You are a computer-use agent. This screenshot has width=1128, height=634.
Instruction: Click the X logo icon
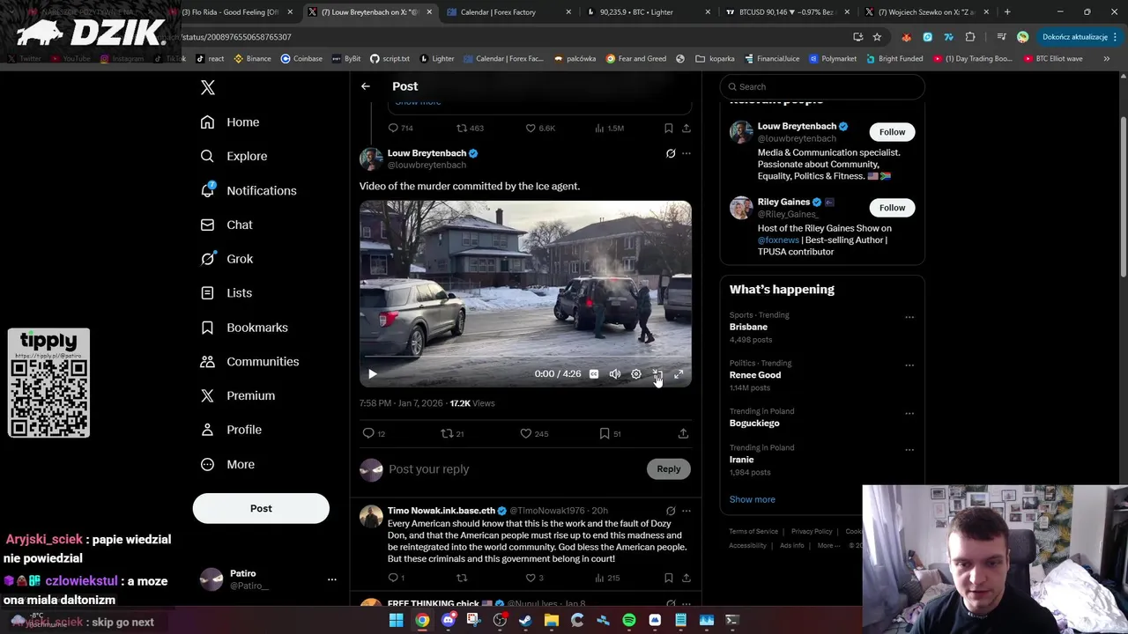click(x=208, y=87)
